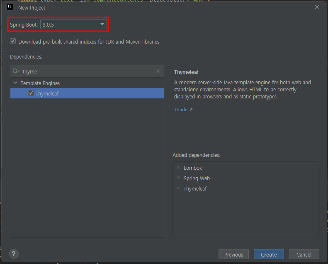The height and width of the screenshot is (264, 328).
Task: Click the Lombok entry in added dependencies
Action: (x=193, y=168)
